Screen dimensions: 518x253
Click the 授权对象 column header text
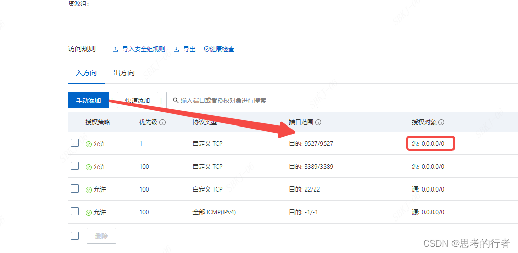tap(424, 122)
